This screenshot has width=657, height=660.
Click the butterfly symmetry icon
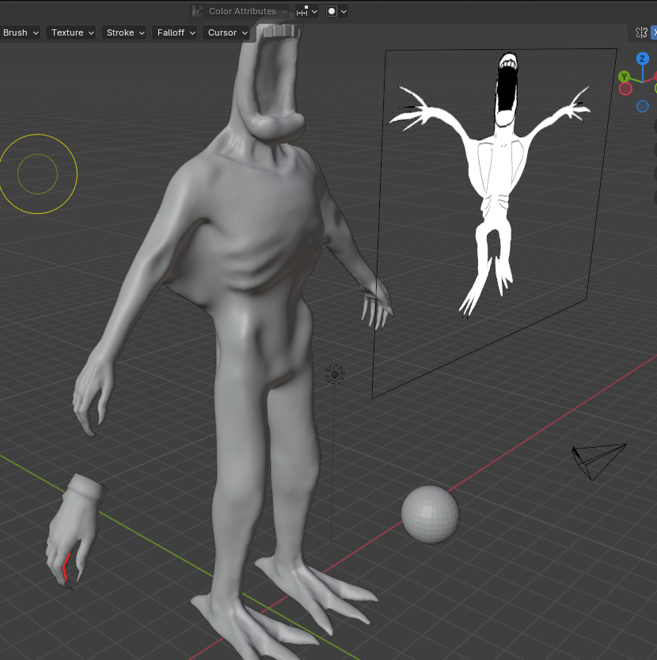pyautogui.click(x=641, y=32)
